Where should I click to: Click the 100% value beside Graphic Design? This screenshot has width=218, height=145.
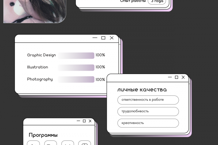click(x=100, y=55)
